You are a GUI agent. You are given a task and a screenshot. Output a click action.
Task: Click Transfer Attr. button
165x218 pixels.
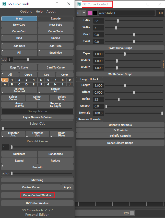13,134
